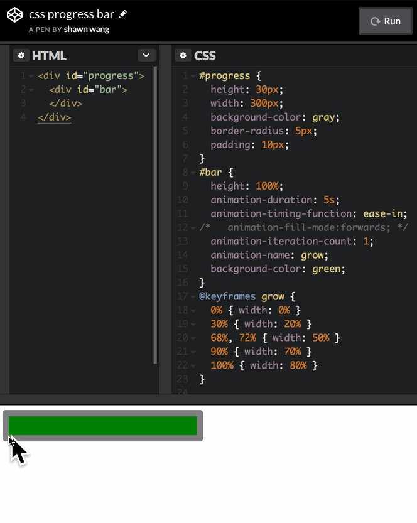Click the #bar selector text
The width and height of the screenshot is (417, 523).
pos(210,173)
